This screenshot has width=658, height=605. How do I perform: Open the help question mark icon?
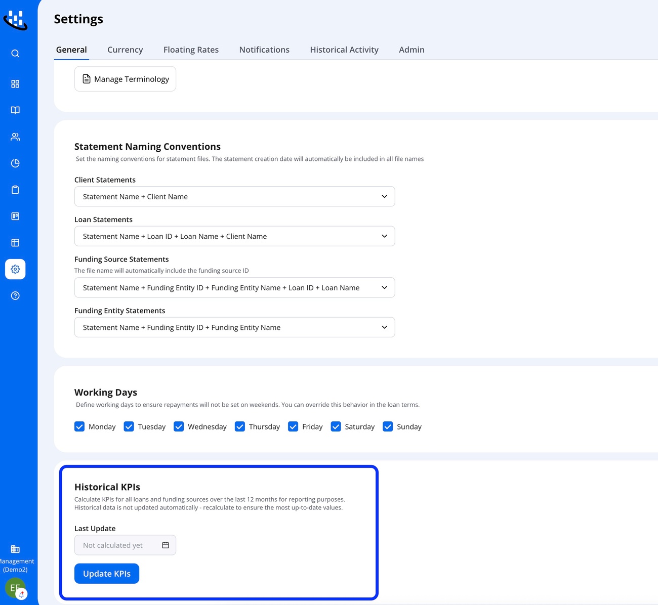pyautogui.click(x=15, y=296)
